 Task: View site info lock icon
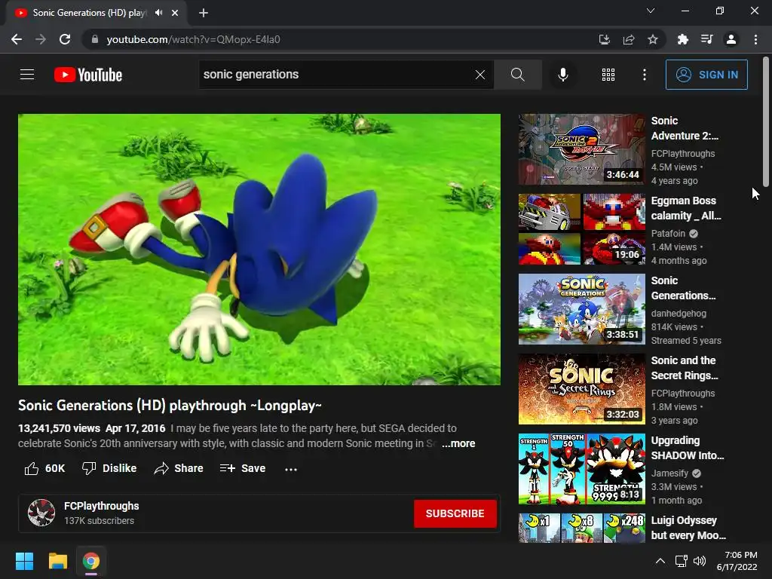95,39
